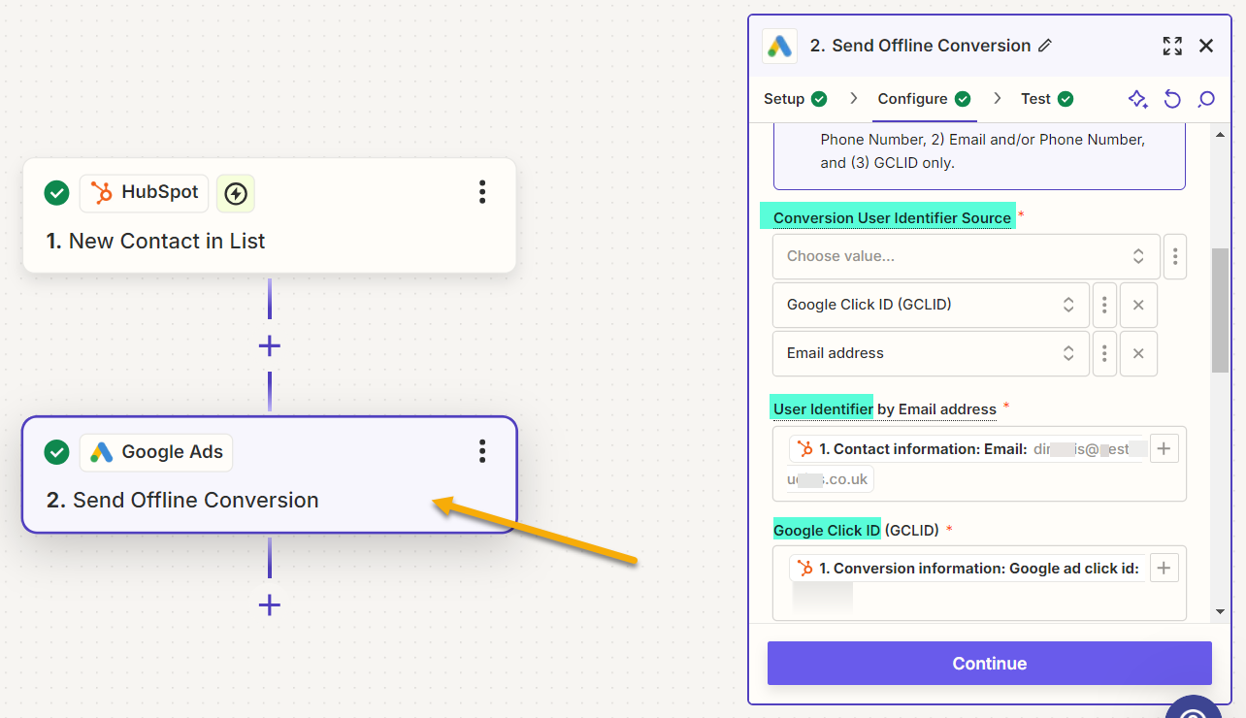Open options menu beside Email address row
Viewport: 1246px width, 718px height.
coord(1104,353)
